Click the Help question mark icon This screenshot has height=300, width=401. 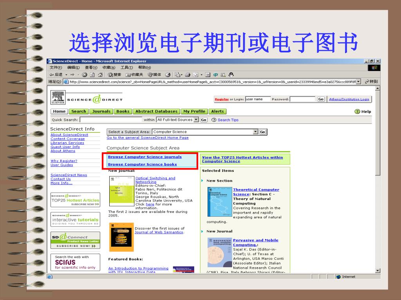click(x=357, y=111)
